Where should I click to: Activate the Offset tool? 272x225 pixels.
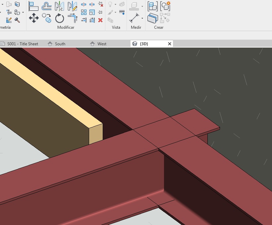point(46,6)
